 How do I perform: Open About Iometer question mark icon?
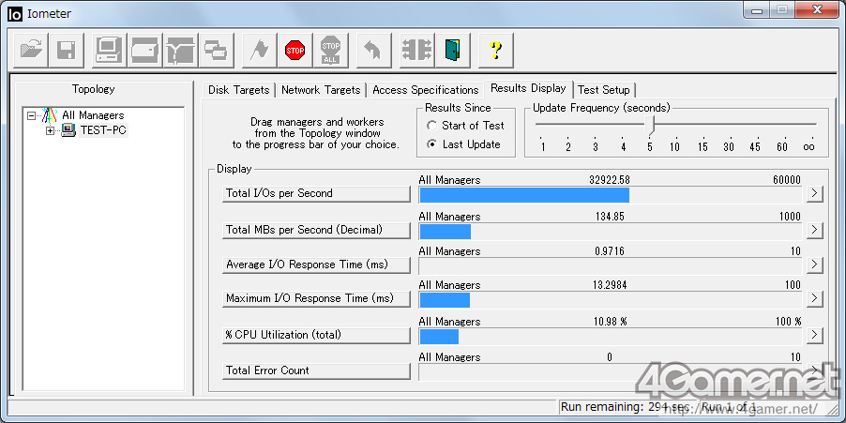496,50
